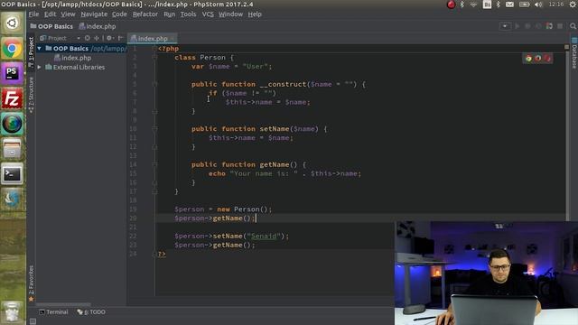Click tool windows quick access icon

(x=33, y=321)
